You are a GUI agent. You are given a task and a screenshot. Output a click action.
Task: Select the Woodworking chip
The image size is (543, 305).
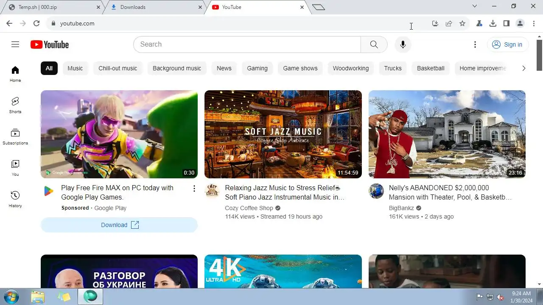coord(351,68)
